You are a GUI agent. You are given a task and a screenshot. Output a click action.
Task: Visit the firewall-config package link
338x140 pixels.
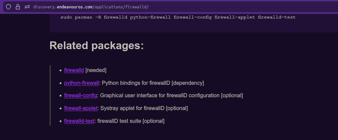80,96
